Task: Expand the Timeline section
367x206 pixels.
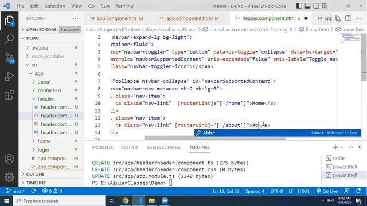Action: click(x=52, y=183)
